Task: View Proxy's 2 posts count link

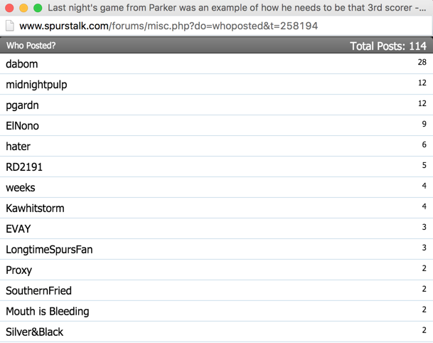Action: (424, 268)
